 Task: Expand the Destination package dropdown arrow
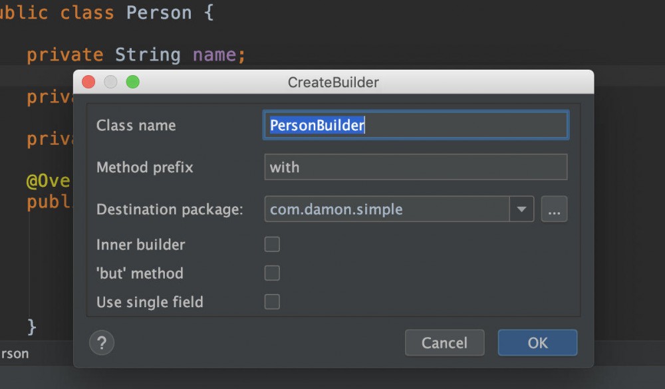point(521,209)
